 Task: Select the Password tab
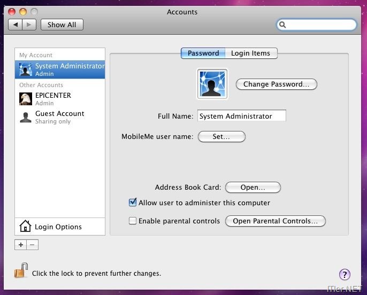(203, 53)
